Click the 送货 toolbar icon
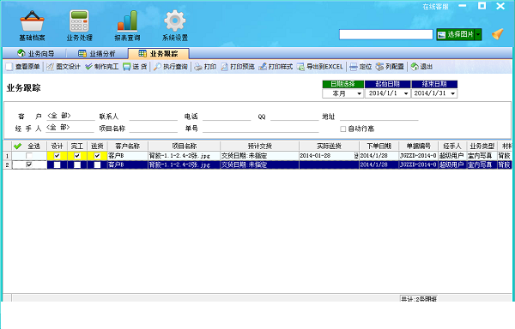515x329 pixels. (126, 67)
